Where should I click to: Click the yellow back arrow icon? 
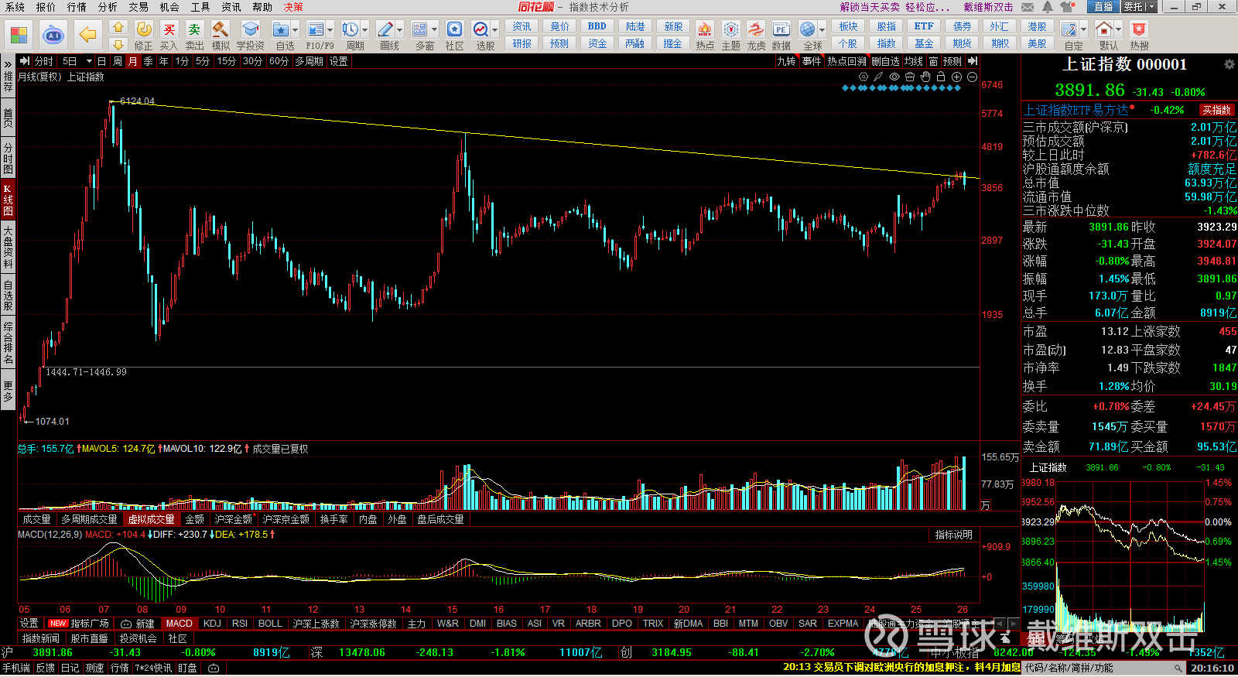click(x=87, y=35)
